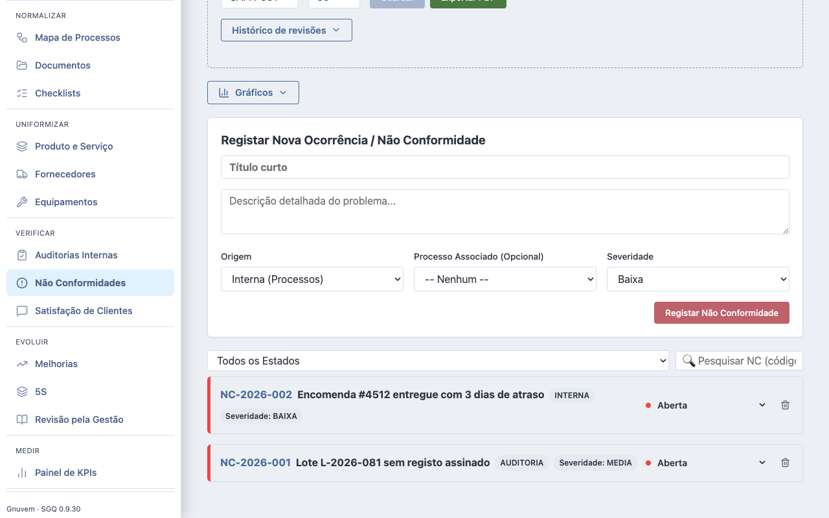Select the 5S menu entry
Screen dimensions: 829x518
[90, 392]
